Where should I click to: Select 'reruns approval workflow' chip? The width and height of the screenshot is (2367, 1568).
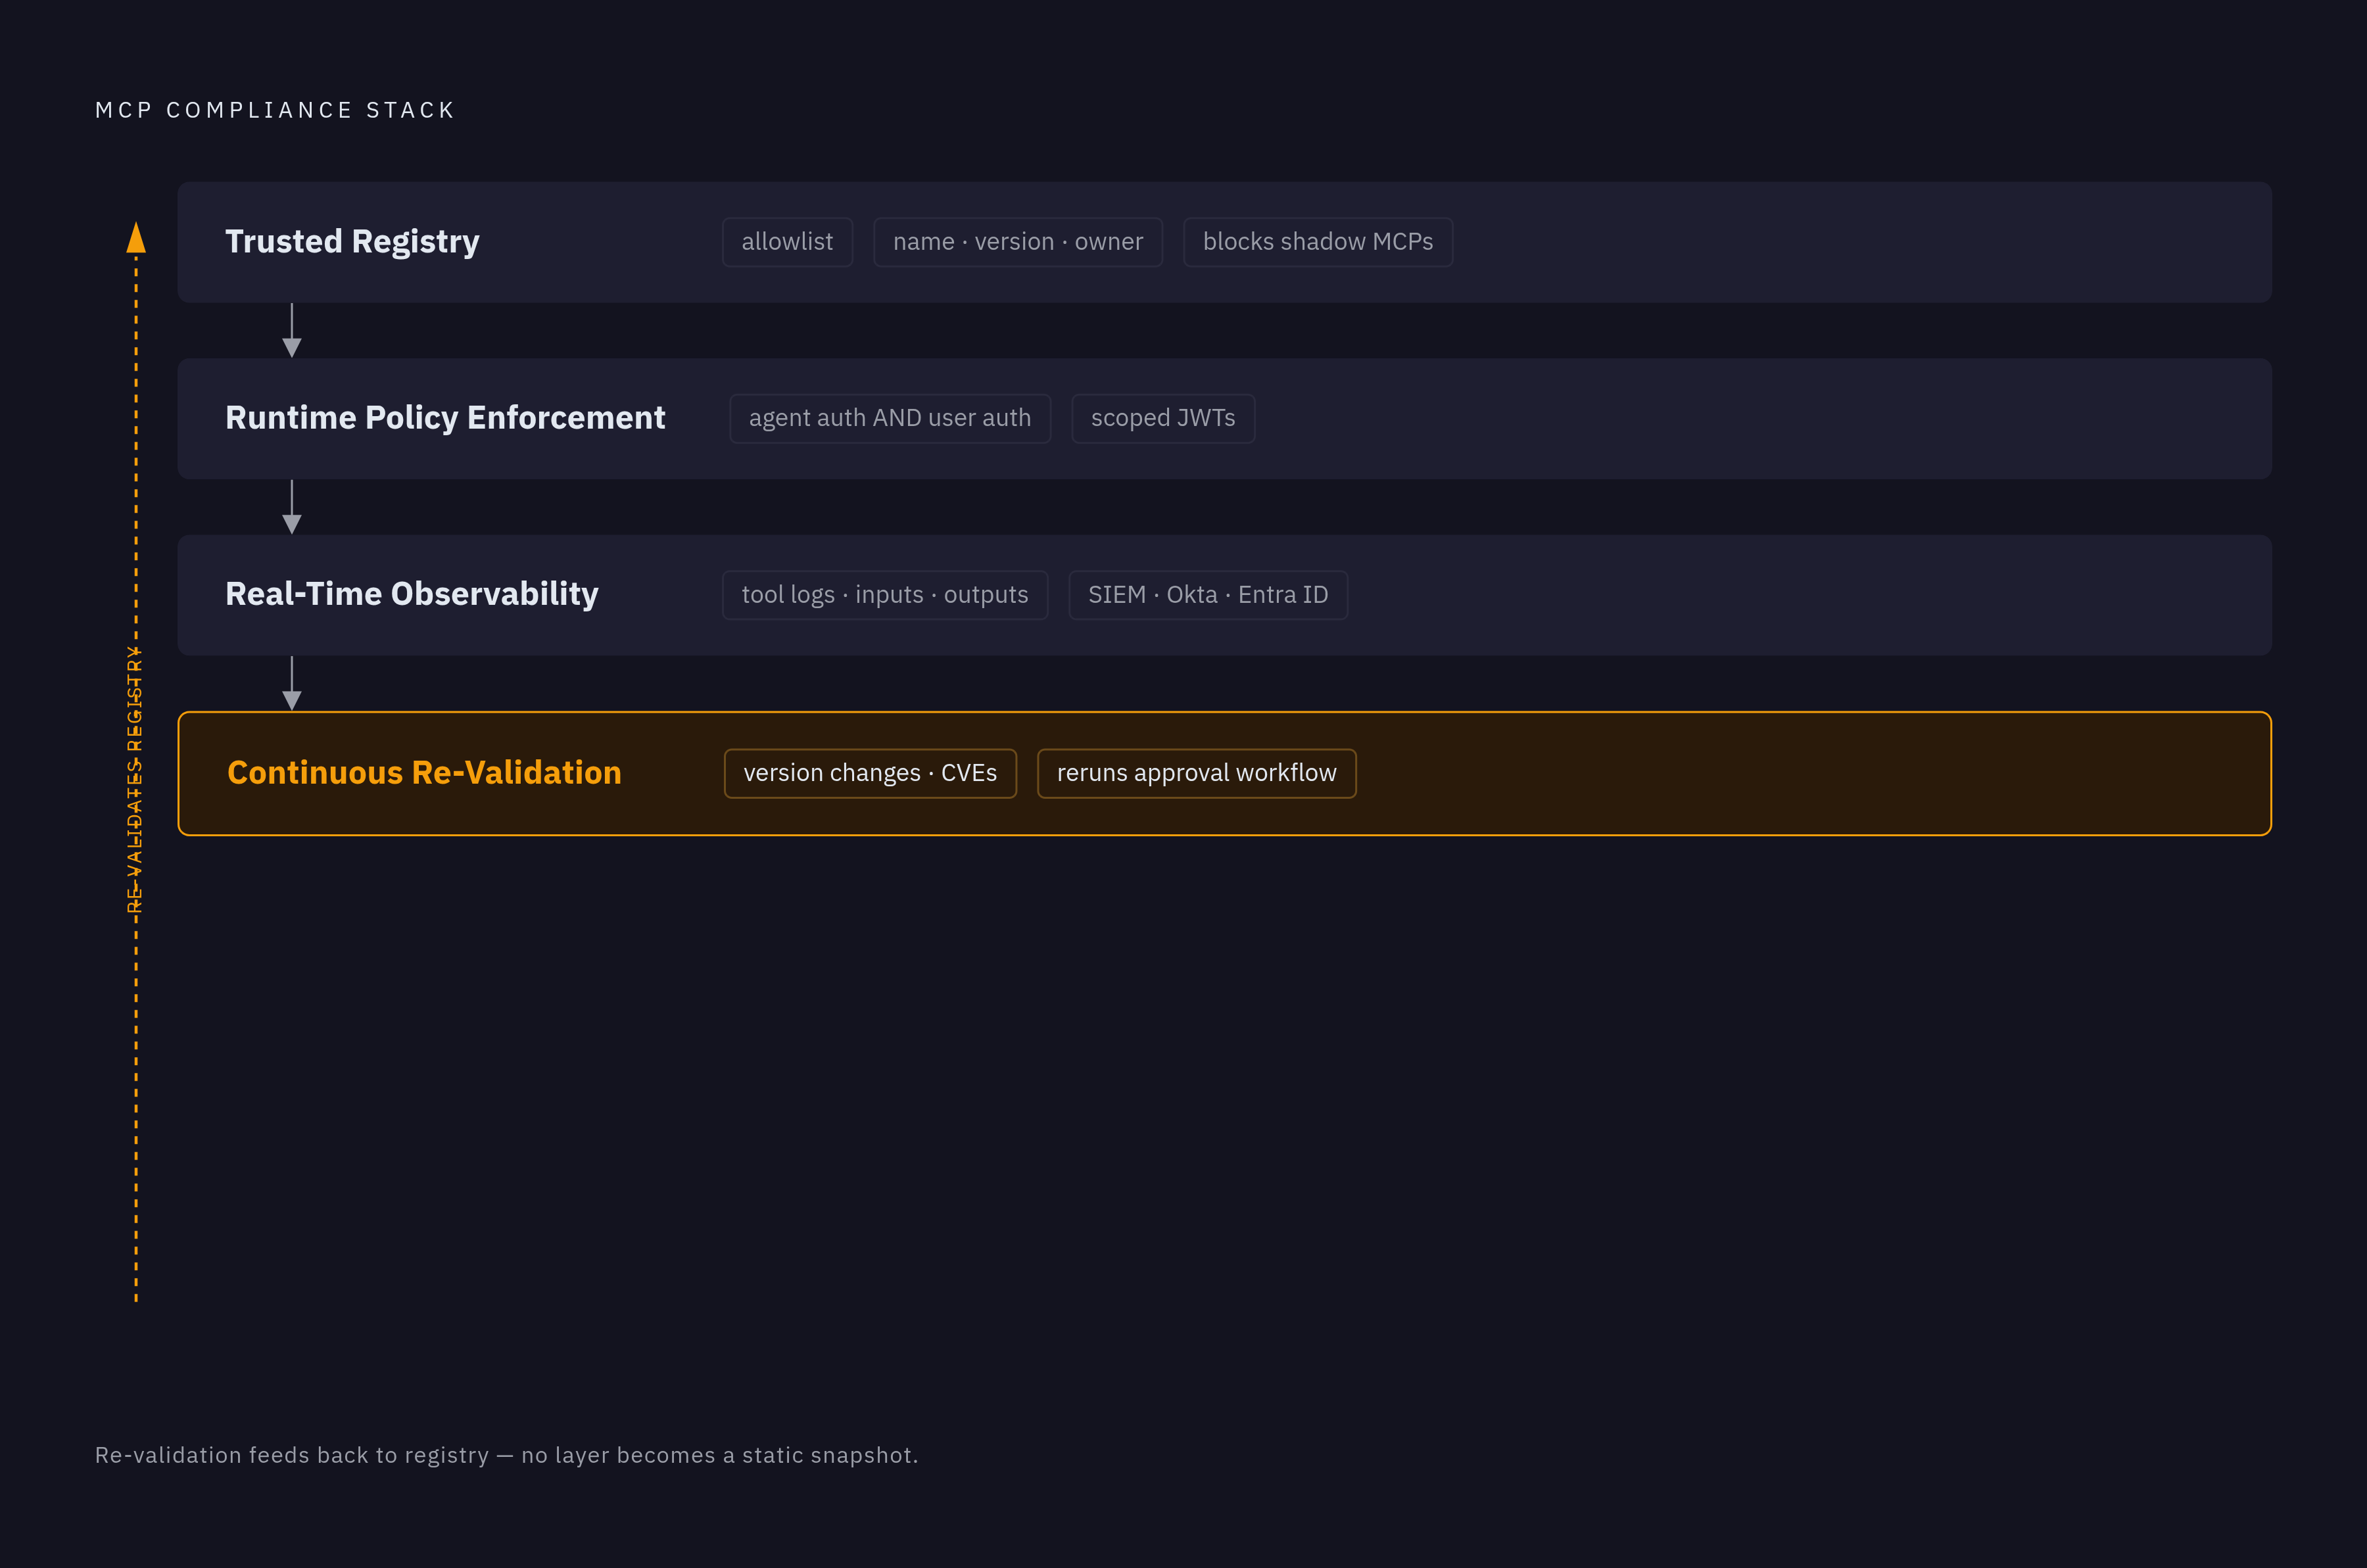pyautogui.click(x=1197, y=773)
